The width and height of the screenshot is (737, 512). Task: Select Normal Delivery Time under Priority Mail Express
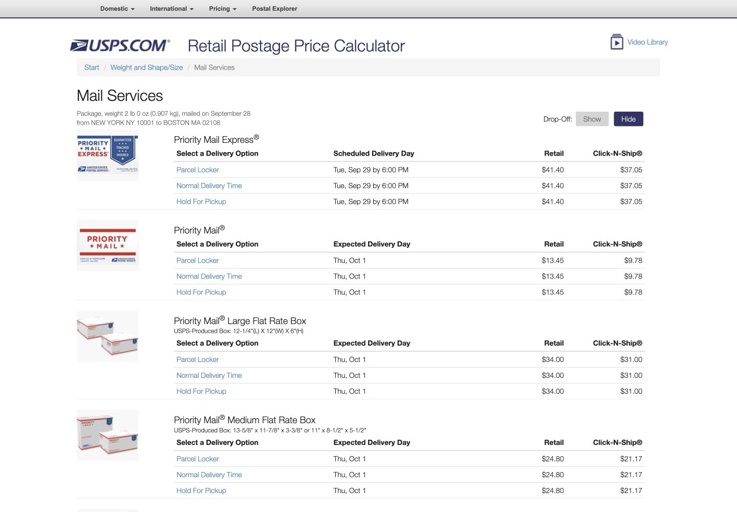[x=209, y=186]
